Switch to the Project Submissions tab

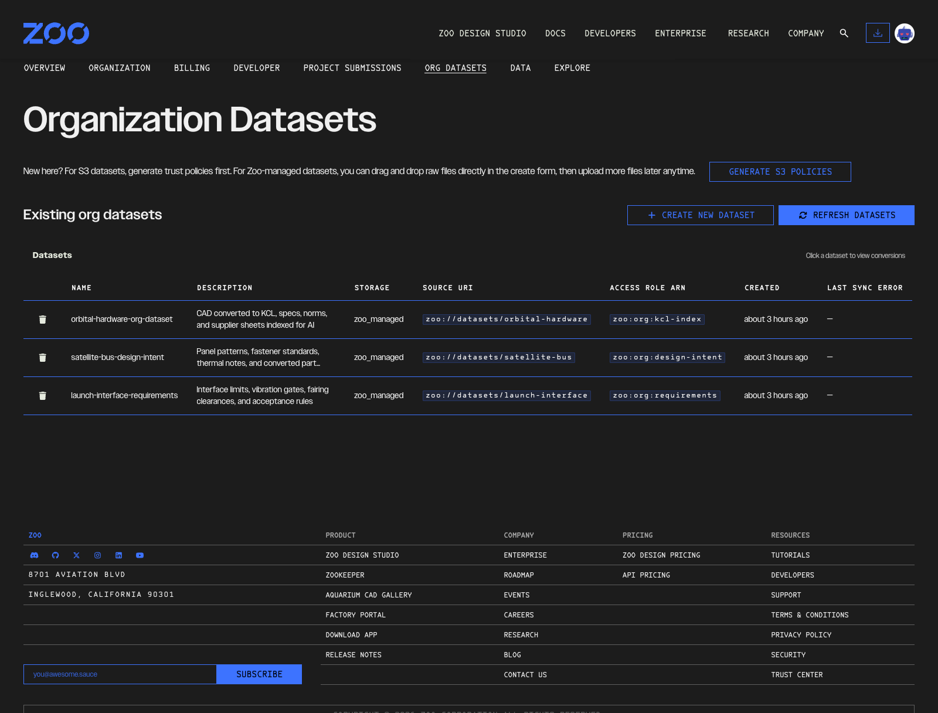coord(352,68)
